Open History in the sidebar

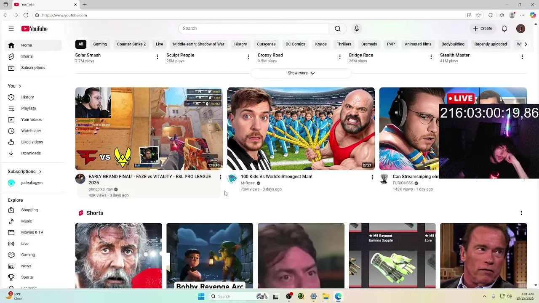[x=34, y=97]
